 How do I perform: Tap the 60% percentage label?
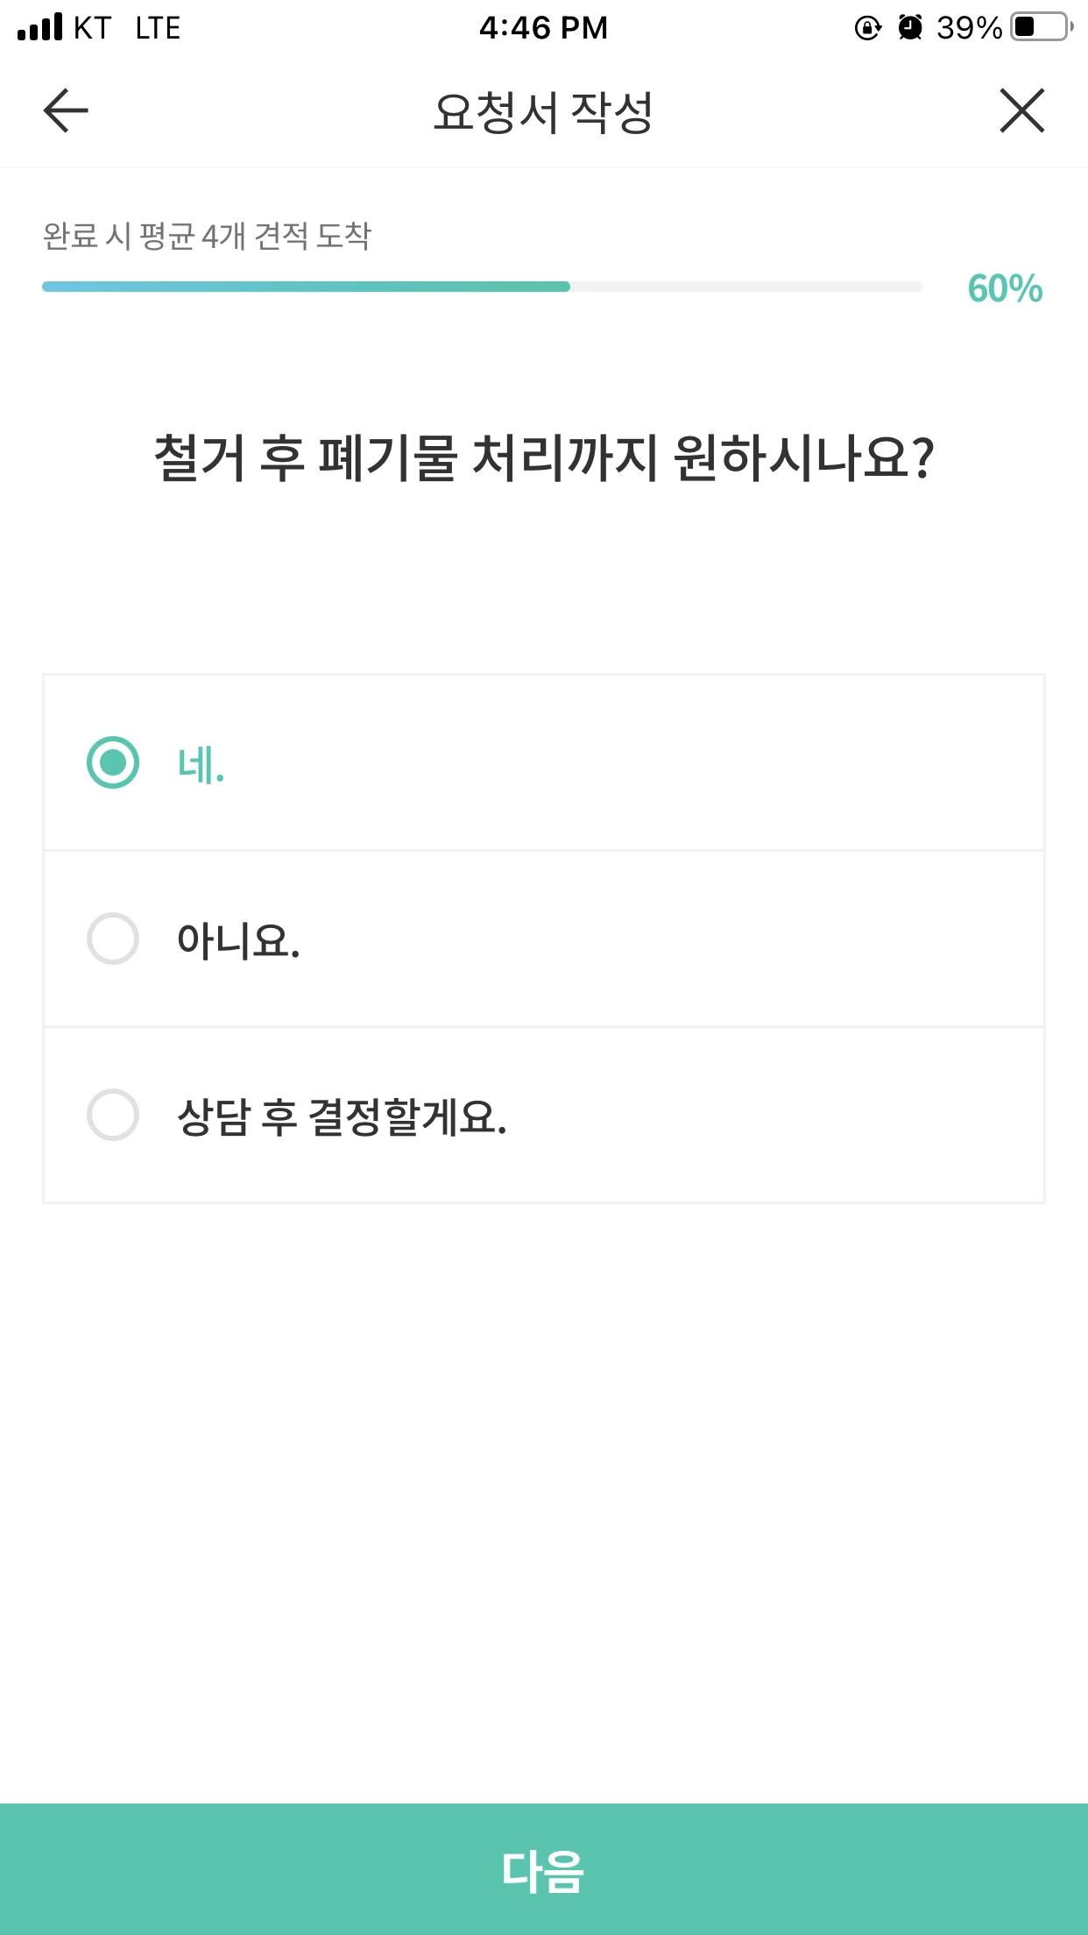[x=1005, y=288]
